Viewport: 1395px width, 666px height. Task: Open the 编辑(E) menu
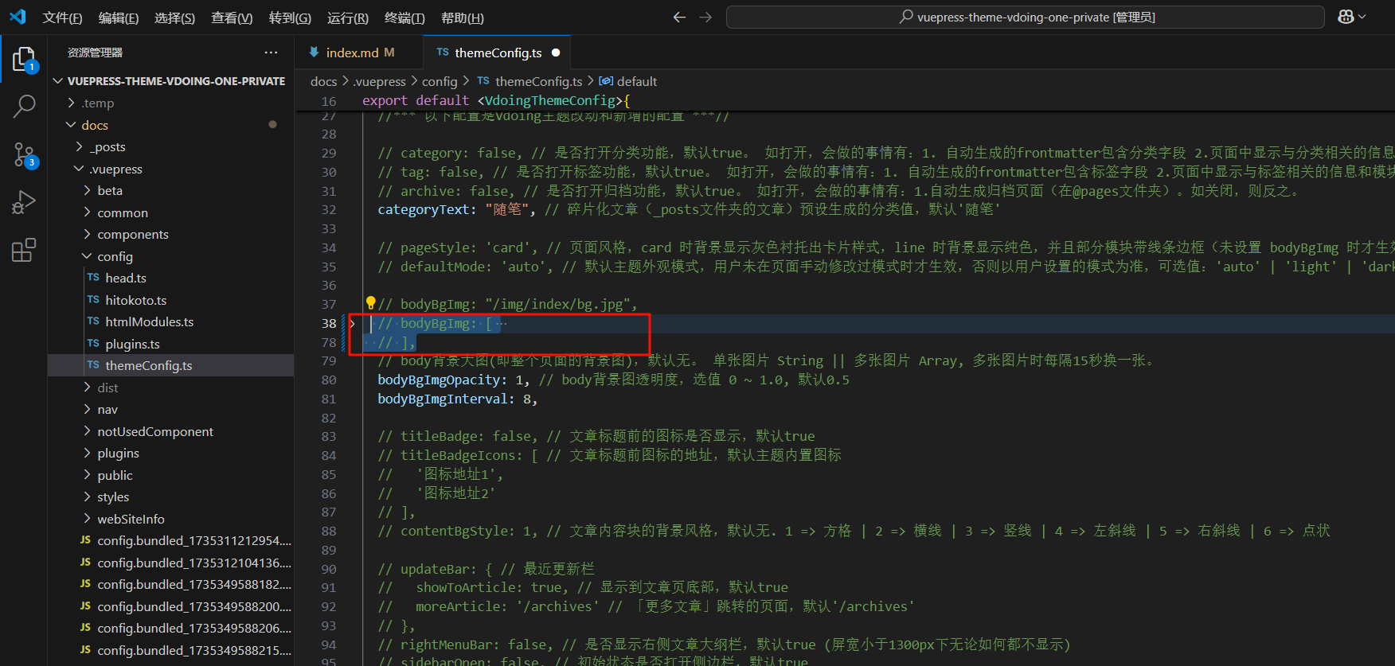coord(118,18)
